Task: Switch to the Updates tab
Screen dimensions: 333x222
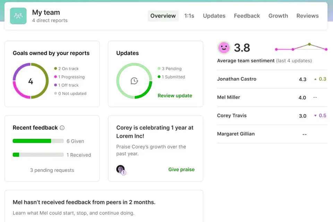Action: point(214,16)
